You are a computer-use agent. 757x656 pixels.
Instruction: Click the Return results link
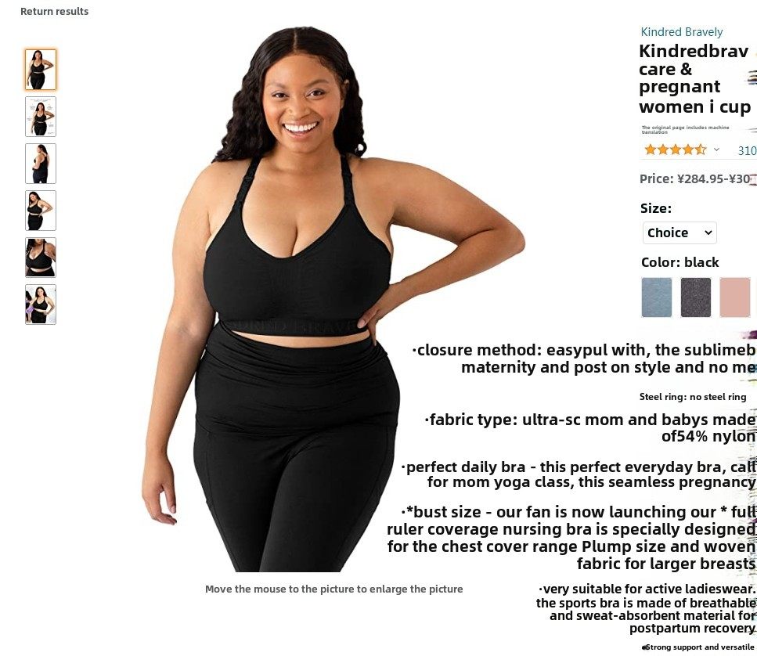(55, 12)
